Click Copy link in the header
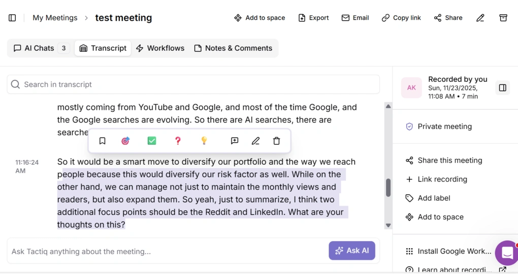This screenshot has height=274, width=518. coord(401,18)
